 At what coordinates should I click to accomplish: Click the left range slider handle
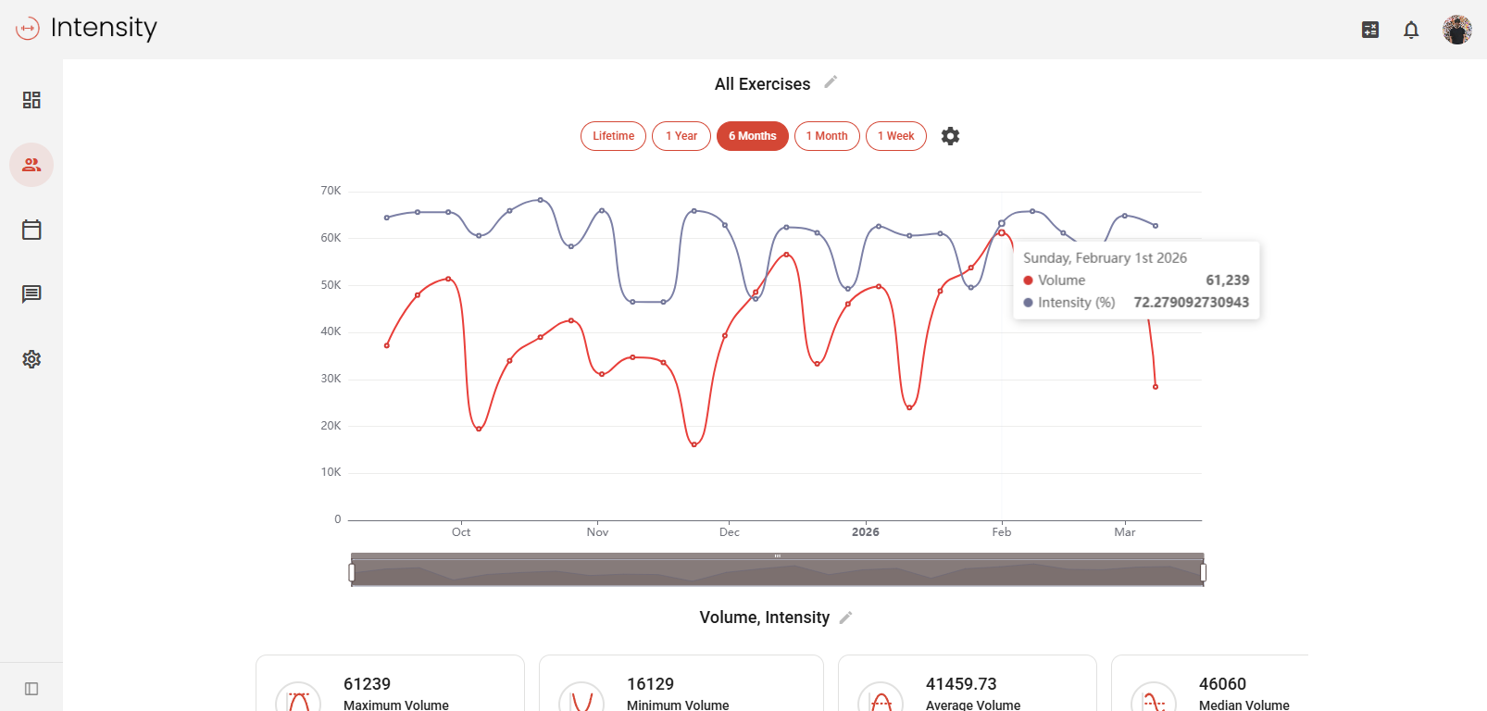click(352, 572)
